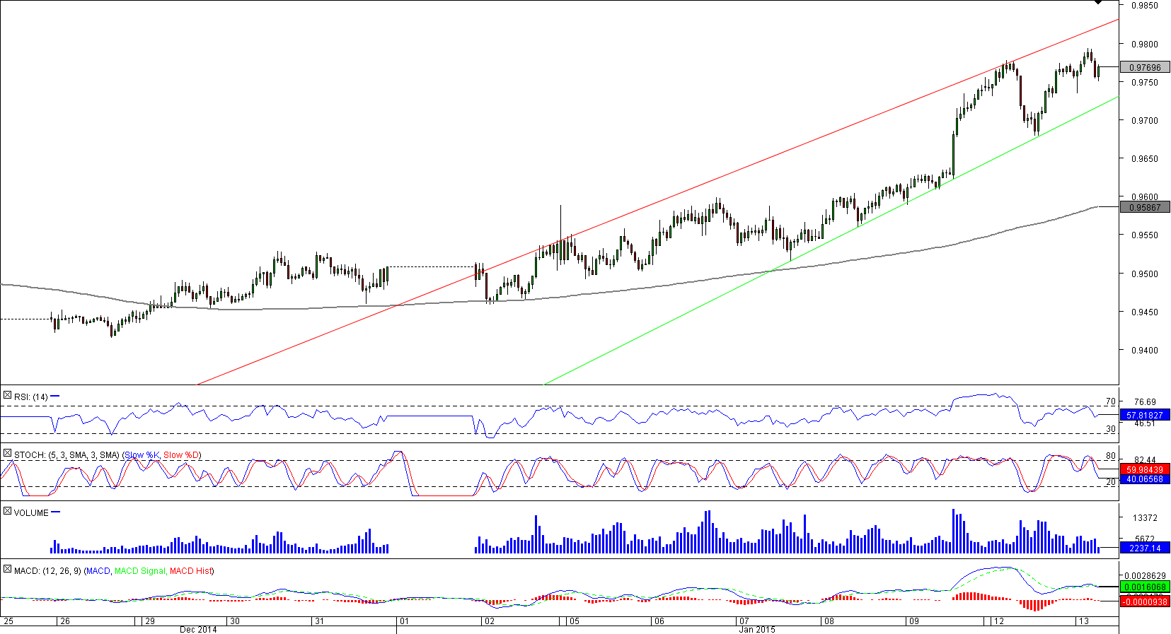Click the stochastic value label 59.98439
Viewport: 1171px width, 634px height.
(x=1145, y=470)
